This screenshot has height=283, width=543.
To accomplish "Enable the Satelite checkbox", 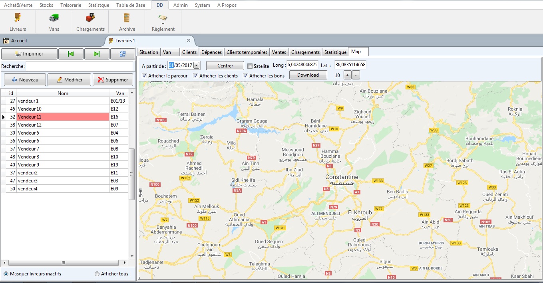I will [250, 66].
